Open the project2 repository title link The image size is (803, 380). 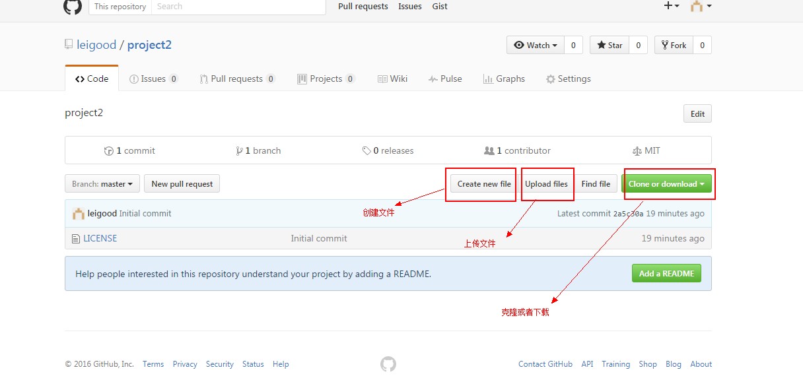pos(149,45)
